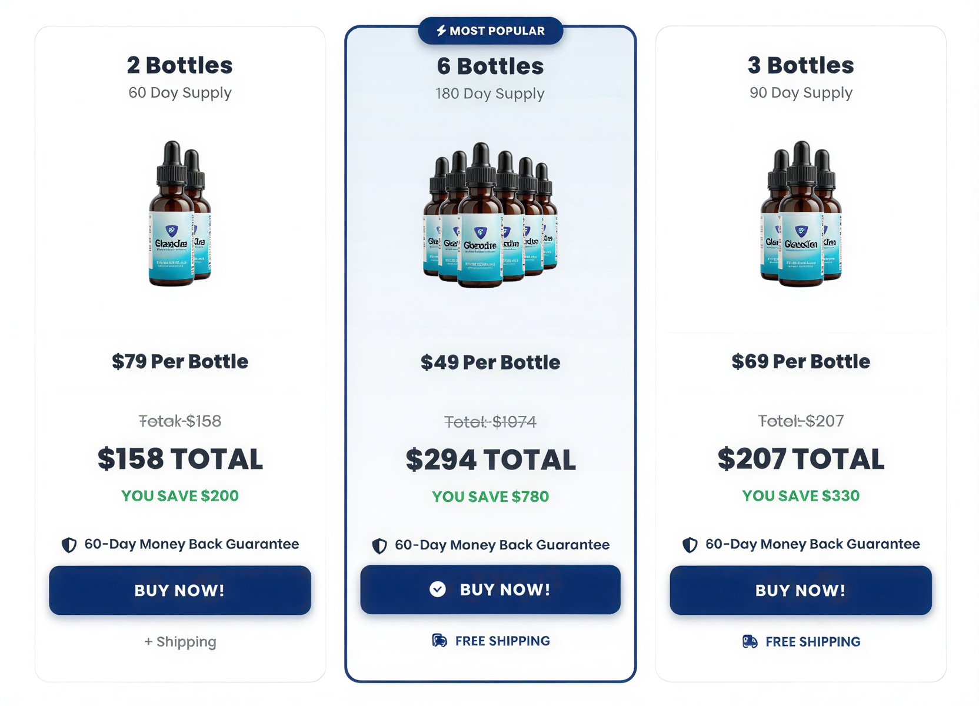Click the shield icon beside 3 Bottles guarantee
The height and width of the screenshot is (706, 979).
(x=689, y=545)
